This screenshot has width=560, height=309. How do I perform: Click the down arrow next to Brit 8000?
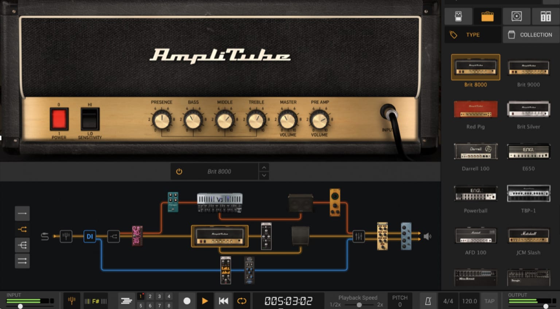[x=264, y=176]
